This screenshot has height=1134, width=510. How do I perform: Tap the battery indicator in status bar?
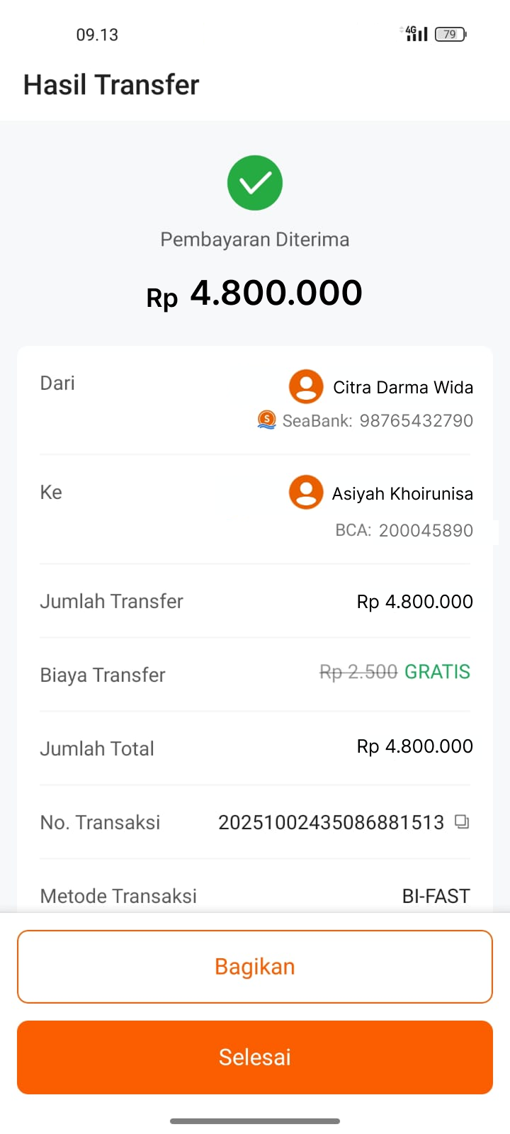[x=450, y=34]
